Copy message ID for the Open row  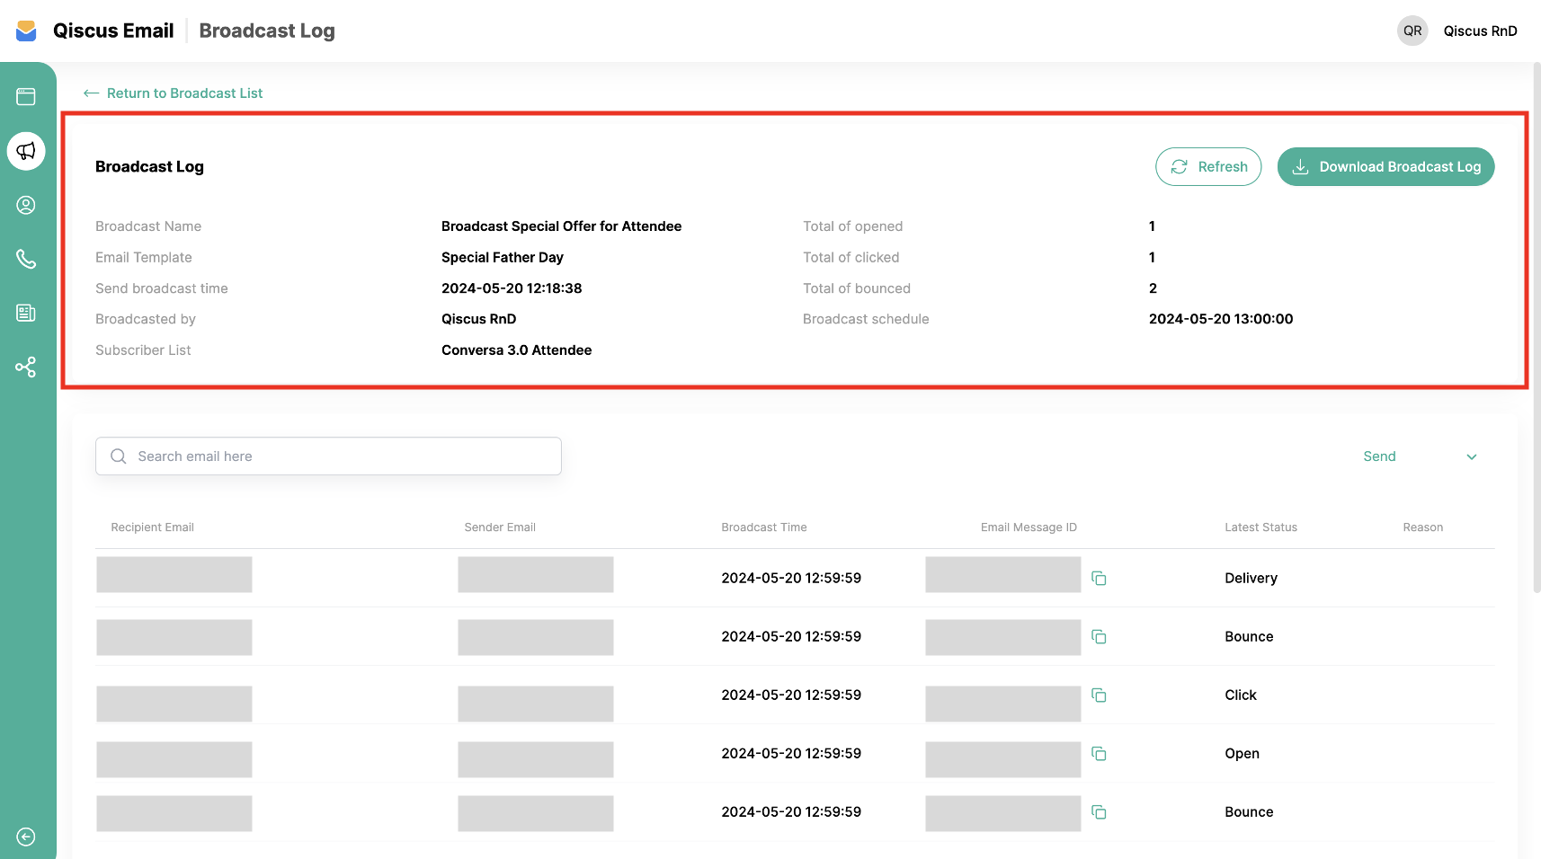1099,753
